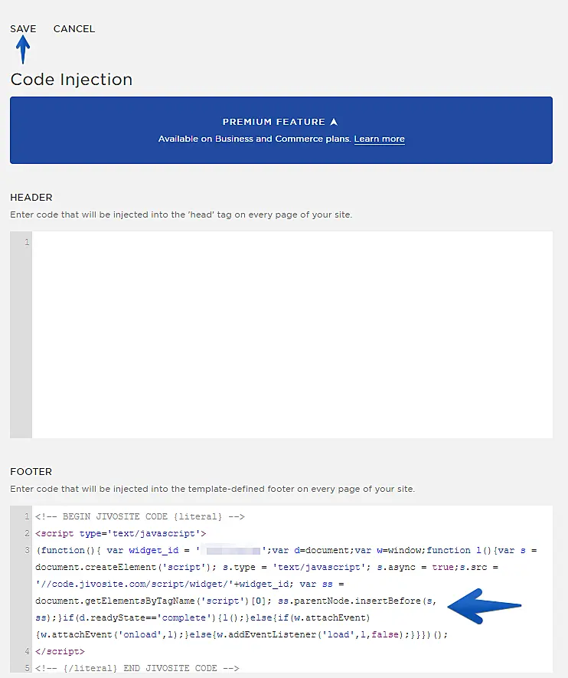Click the blurred widget_id value
568x678 pixels.
233,550
